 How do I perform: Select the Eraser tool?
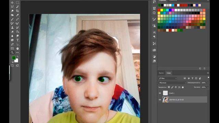(x=12, y=32)
